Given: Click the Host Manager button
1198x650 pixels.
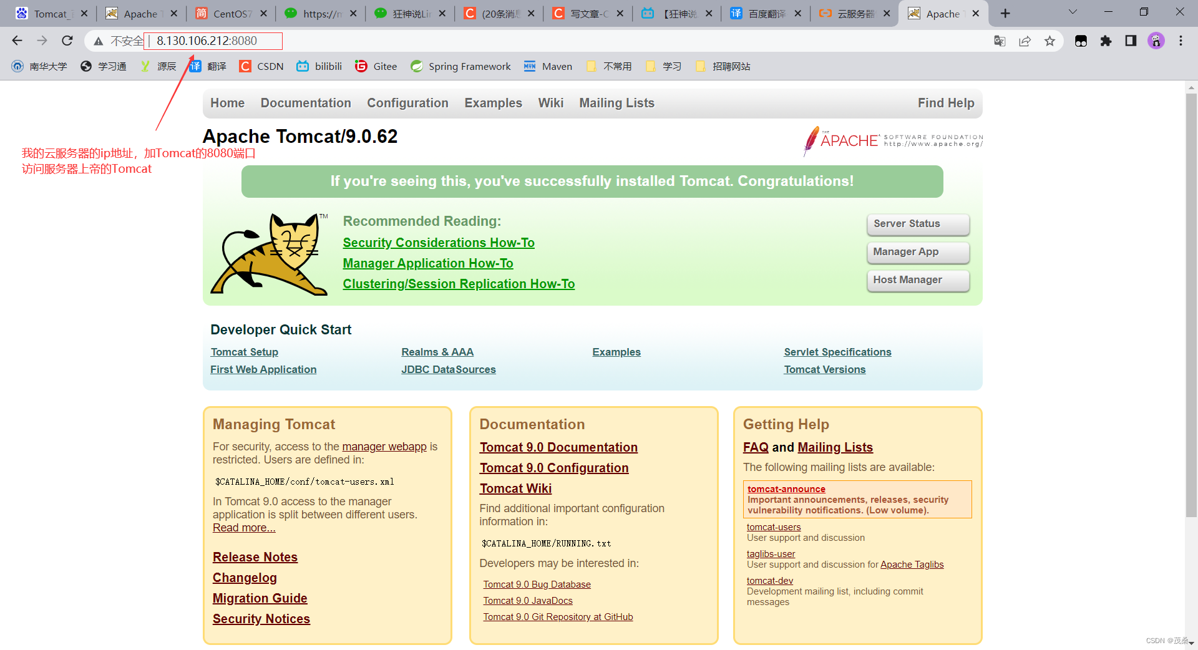Looking at the screenshot, I should tap(918, 280).
